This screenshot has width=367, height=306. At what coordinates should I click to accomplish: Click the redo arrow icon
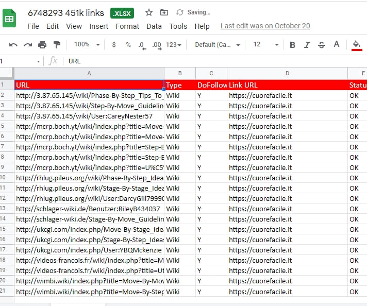pyautogui.click(x=28, y=45)
